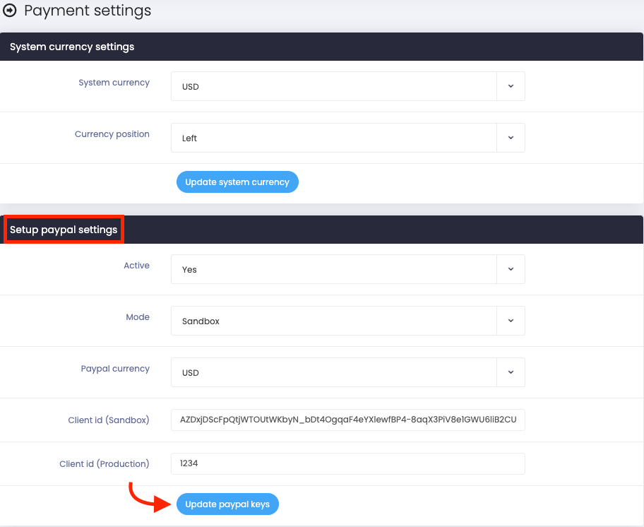The height and width of the screenshot is (527, 644).
Task: Click the Payment settings page title
Action: [x=88, y=11]
